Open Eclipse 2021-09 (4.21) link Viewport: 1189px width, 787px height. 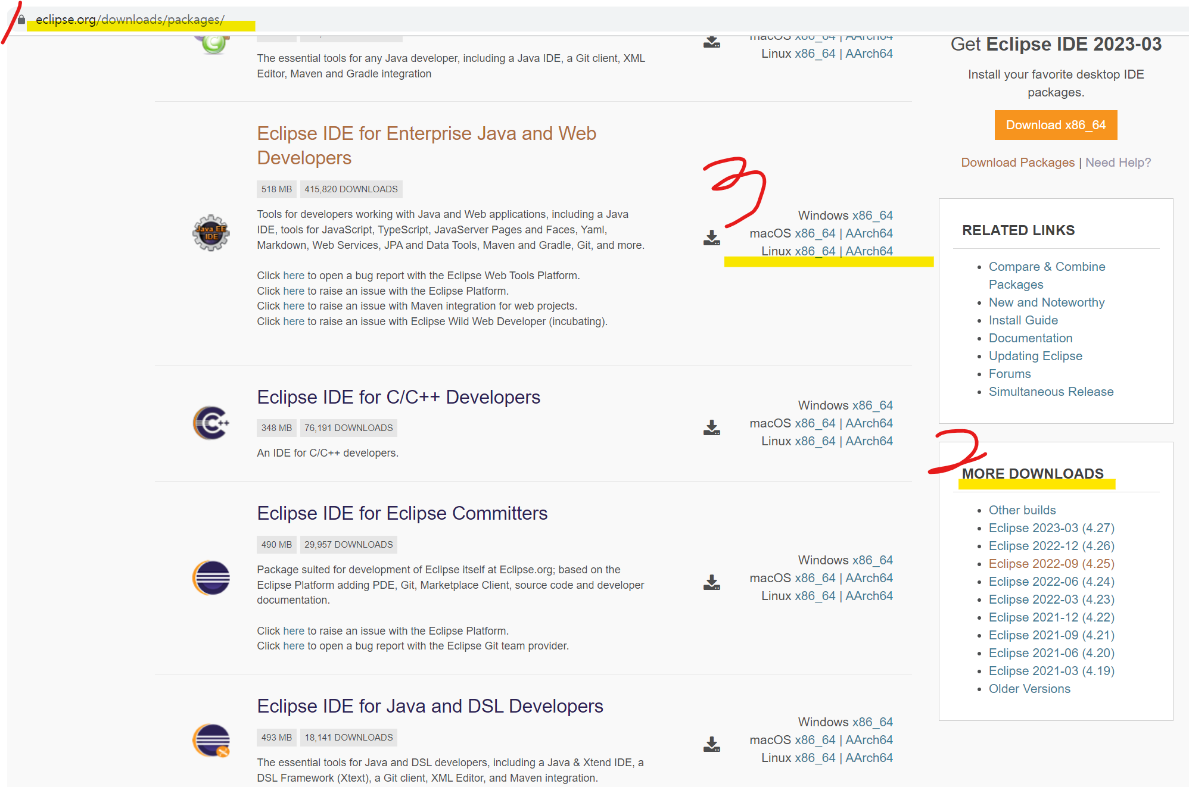pyautogui.click(x=1051, y=635)
